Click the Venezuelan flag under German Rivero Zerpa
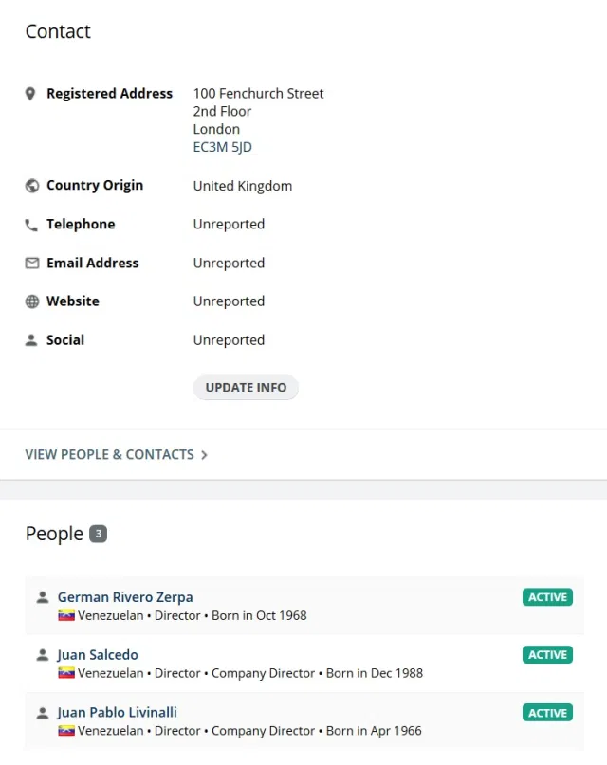The height and width of the screenshot is (765, 607). tap(66, 615)
